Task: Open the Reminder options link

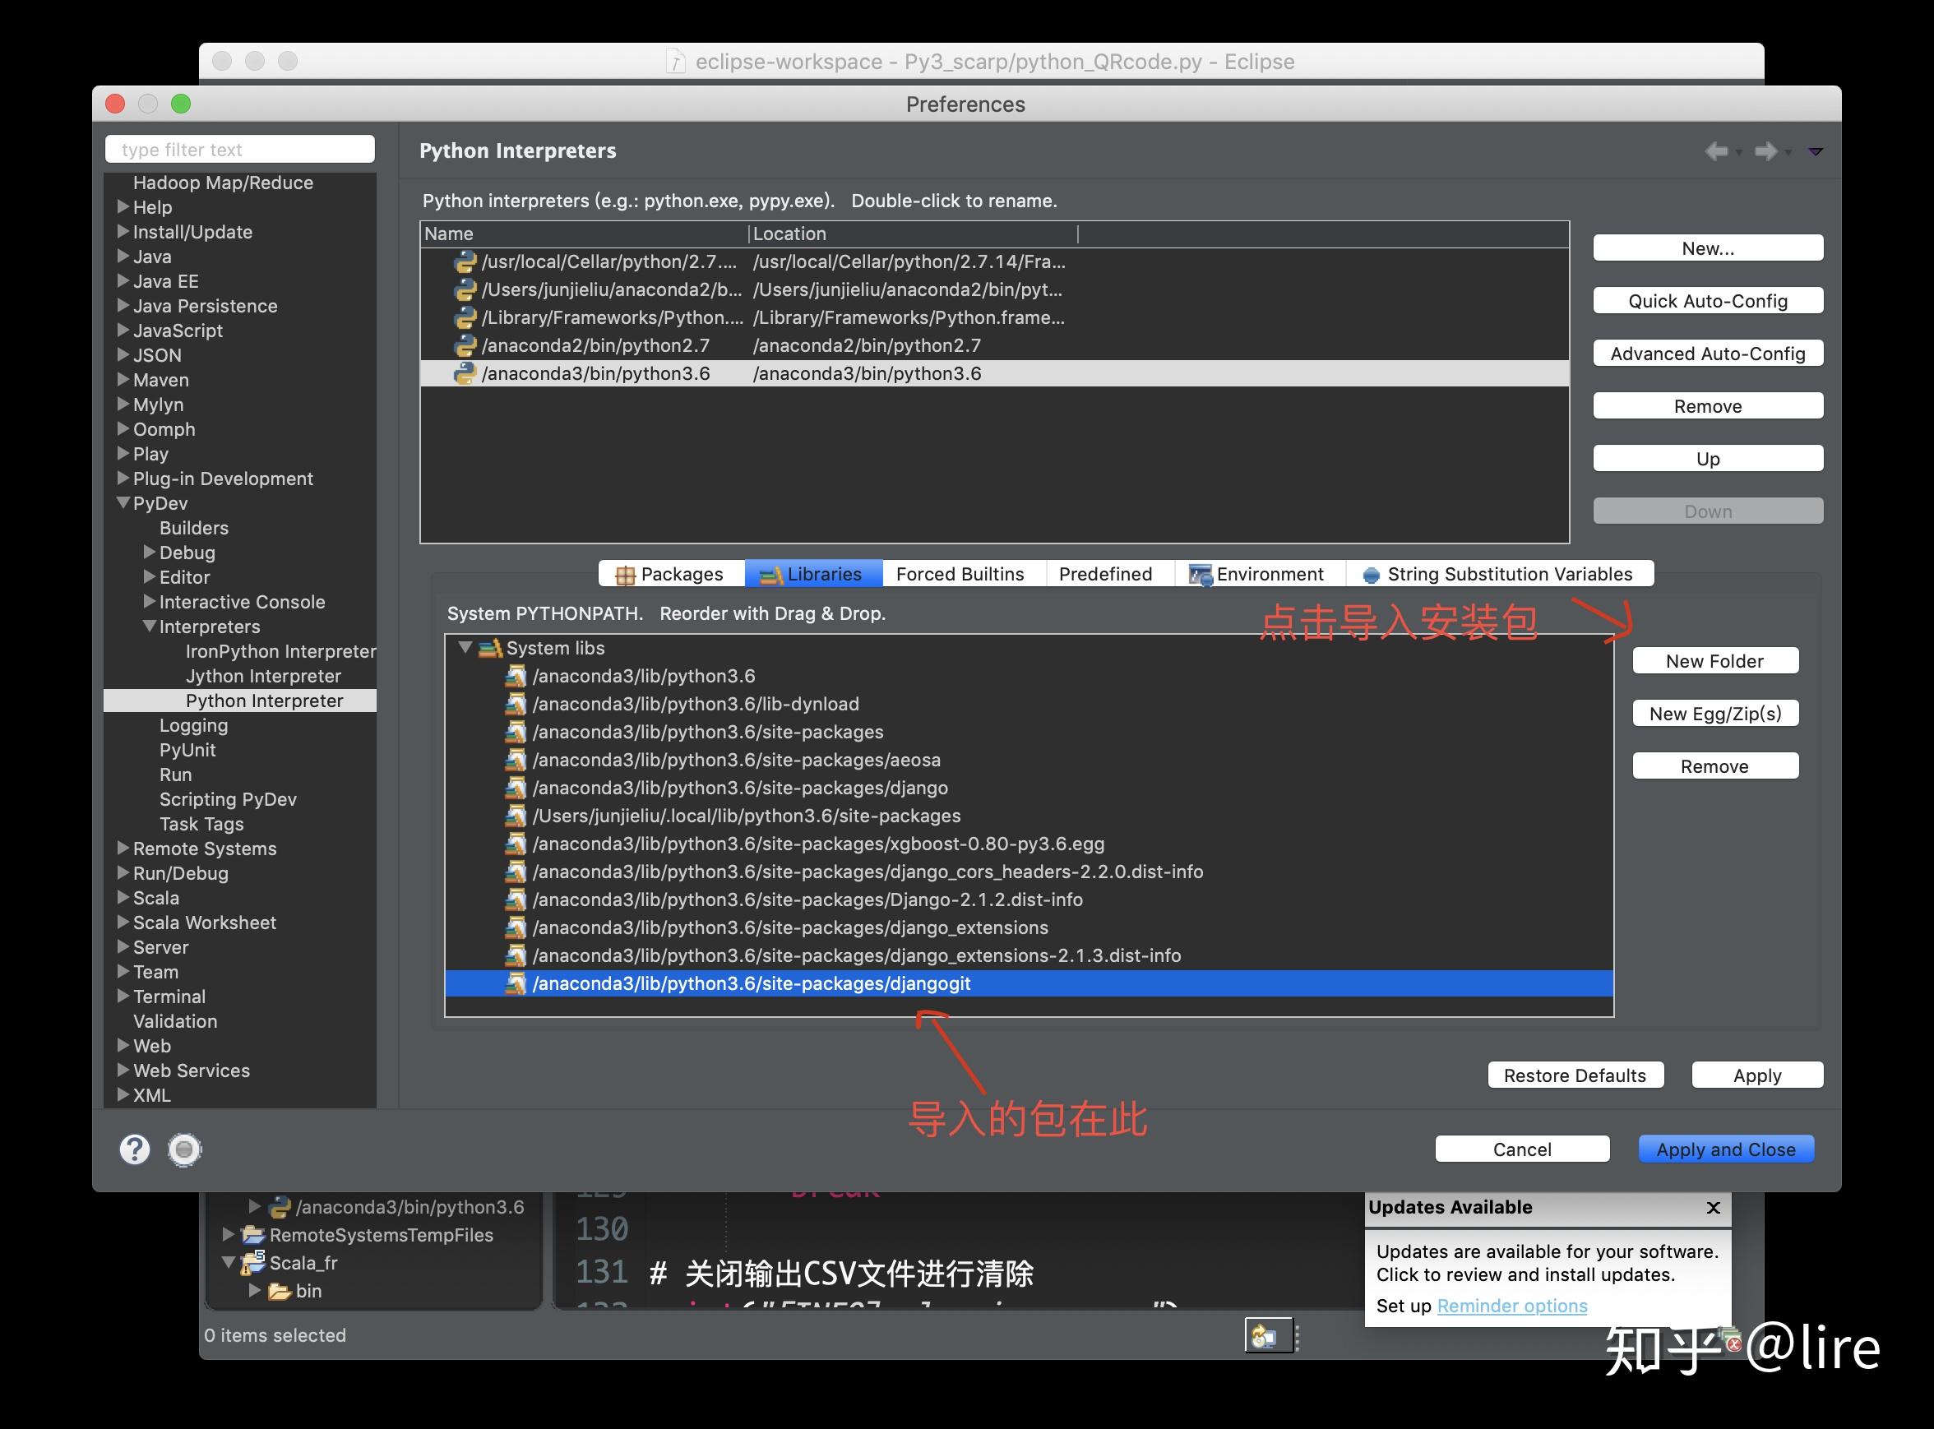Action: coord(1511,1306)
